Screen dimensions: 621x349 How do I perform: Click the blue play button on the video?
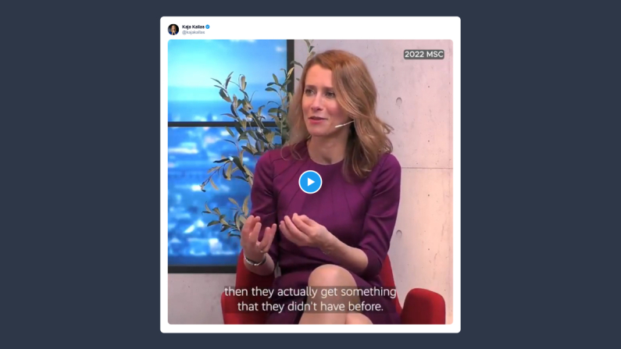click(310, 182)
